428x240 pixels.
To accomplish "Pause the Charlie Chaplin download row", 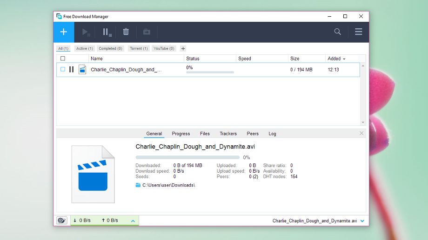I will (x=71, y=70).
